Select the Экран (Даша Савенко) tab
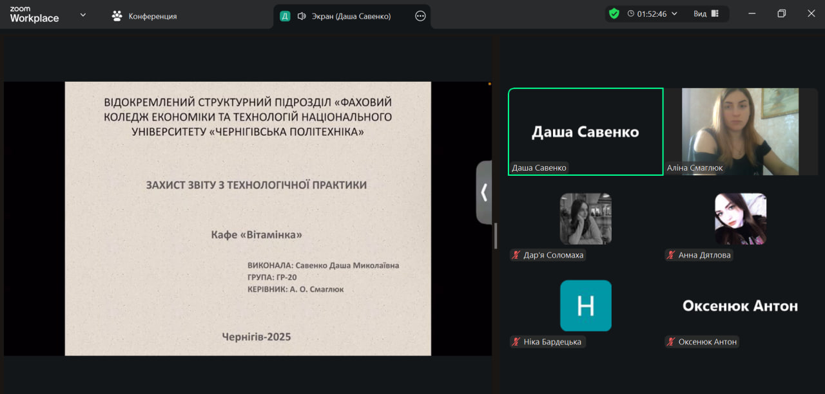This screenshot has height=394, width=825. [351, 16]
